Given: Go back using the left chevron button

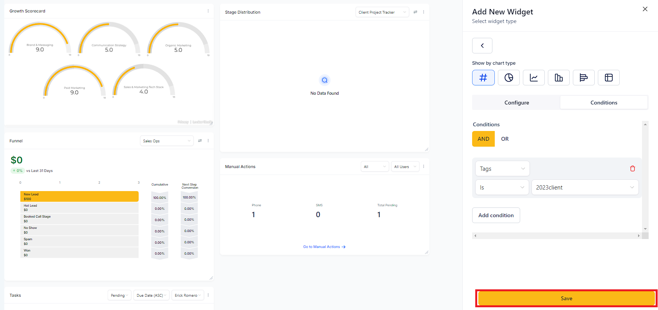Looking at the screenshot, I should [482, 46].
